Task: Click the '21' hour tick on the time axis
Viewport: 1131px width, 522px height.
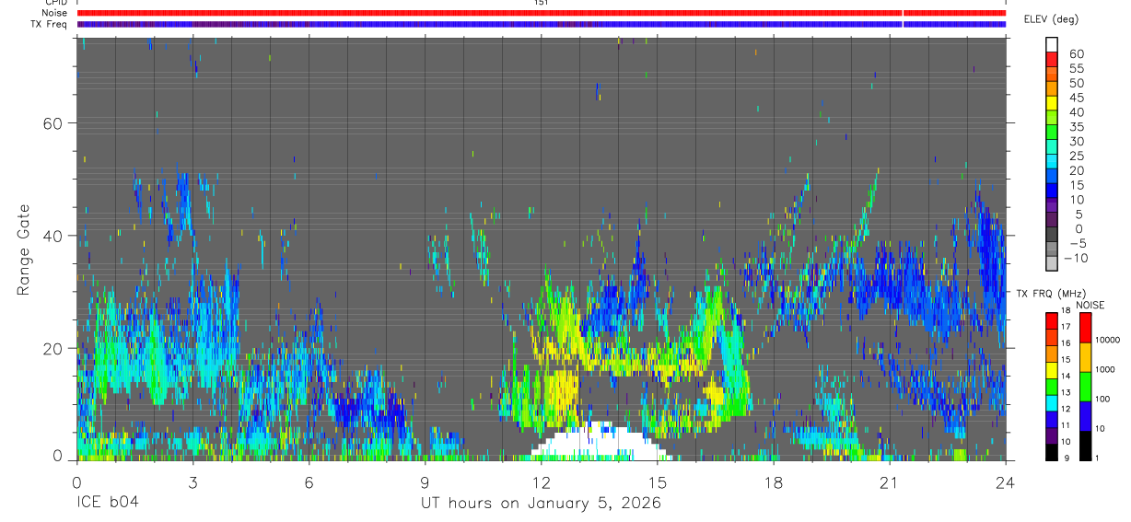Action: [x=889, y=482]
